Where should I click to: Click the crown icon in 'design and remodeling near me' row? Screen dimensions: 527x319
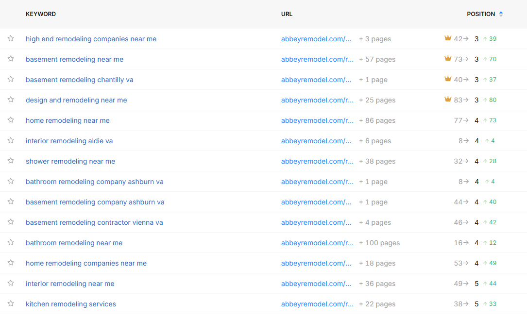(x=448, y=100)
